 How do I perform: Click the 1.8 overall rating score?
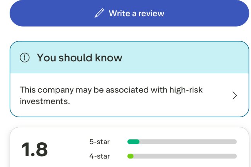(x=34, y=149)
